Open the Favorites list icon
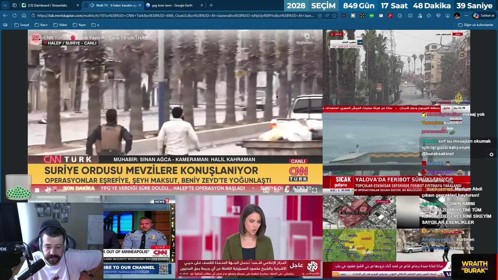498x280 pixels. point(429,16)
